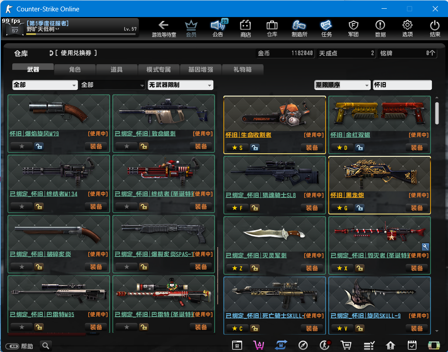Viewport: 448px width, 352px height.
Task: Click the magnifier icon next to 帮助
Action: 46,346
